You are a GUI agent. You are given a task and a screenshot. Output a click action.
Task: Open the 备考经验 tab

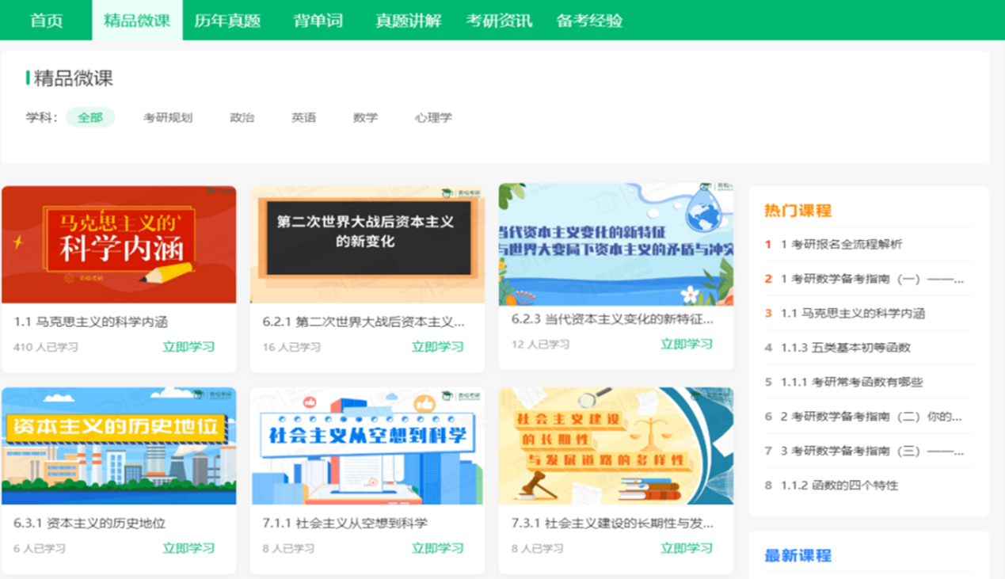click(589, 21)
